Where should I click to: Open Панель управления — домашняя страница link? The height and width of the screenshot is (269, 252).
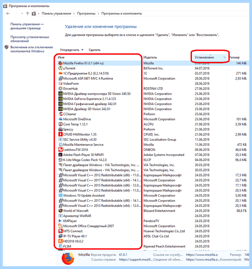pos(27,26)
